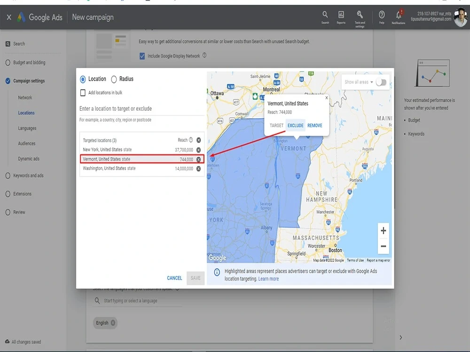Remove all targeted locations via header X
Image resolution: width=470 pixels, height=352 pixels.
198,140
